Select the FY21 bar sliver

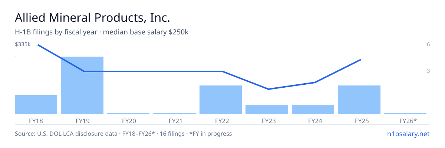[x=174, y=113]
